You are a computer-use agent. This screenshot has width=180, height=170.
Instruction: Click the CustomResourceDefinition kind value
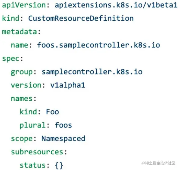(81, 18)
